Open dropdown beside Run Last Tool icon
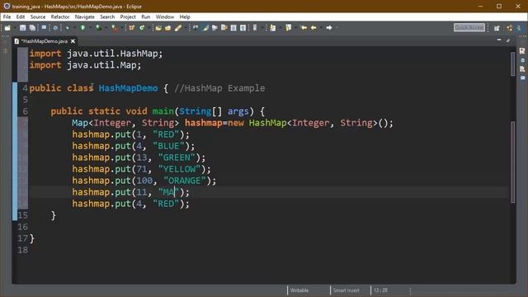 [x=106, y=28]
